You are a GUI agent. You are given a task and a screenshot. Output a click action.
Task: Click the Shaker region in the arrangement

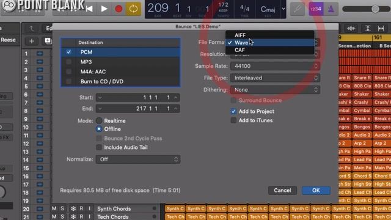pyautogui.click(x=362, y=94)
